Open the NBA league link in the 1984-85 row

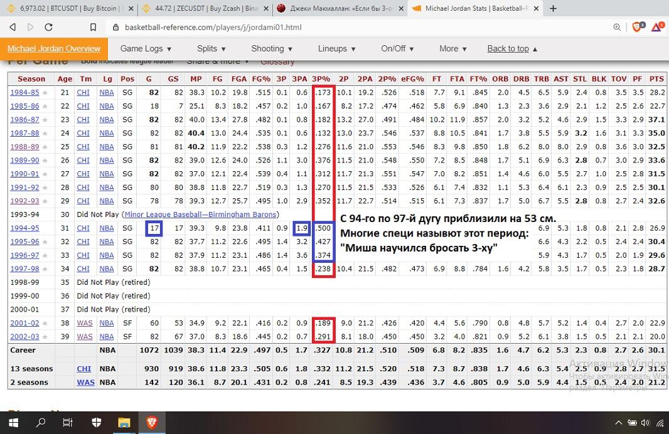pyautogui.click(x=107, y=93)
